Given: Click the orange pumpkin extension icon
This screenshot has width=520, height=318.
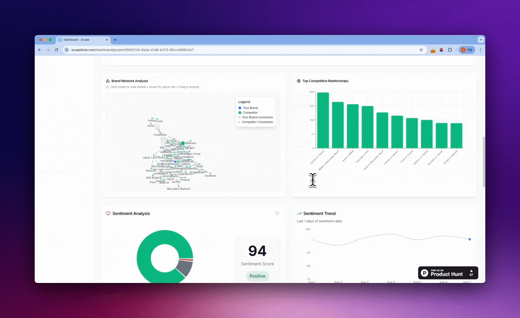Looking at the screenshot, I should click(x=433, y=50).
